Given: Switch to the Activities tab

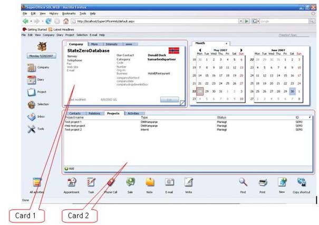Looking at the screenshot, I should pyautogui.click(x=133, y=114).
